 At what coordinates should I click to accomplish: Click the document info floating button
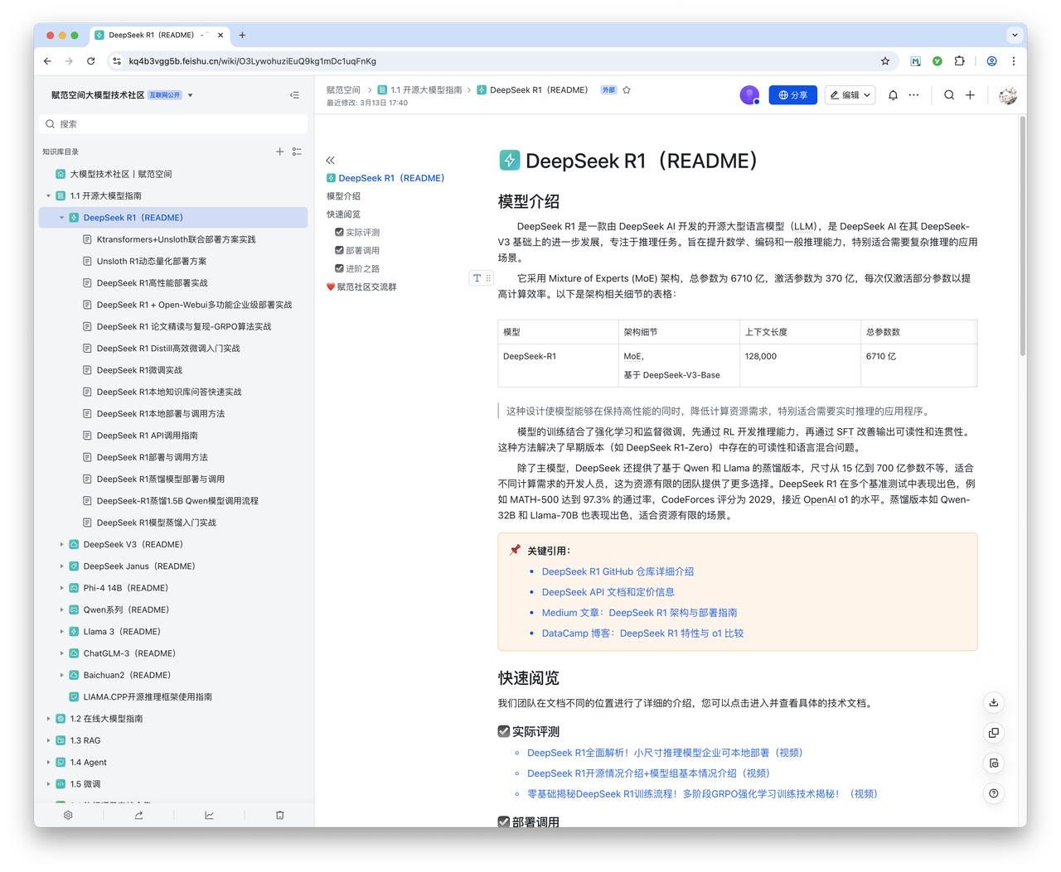click(x=993, y=763)
